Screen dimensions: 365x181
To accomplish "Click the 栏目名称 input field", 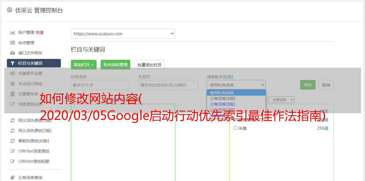I will tap(100, 85).
